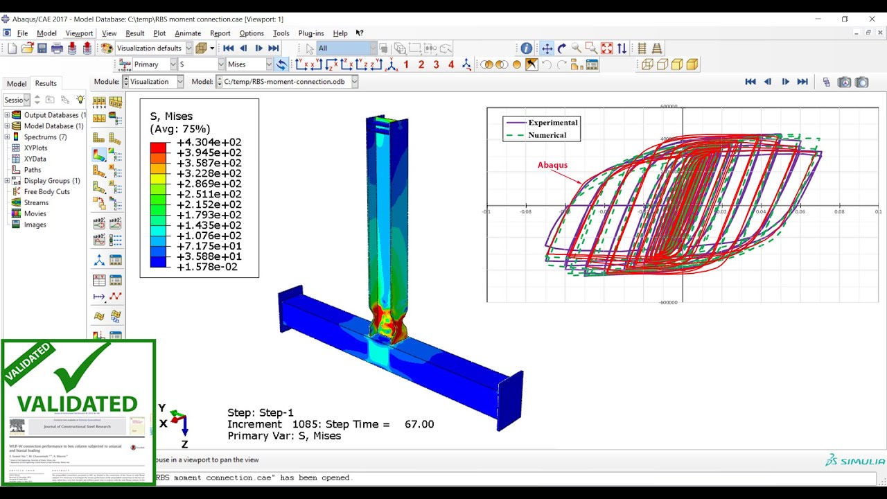Open the All selection filter dropdown
Viewport: 887px width, 499px height.
tap(373, 48)
